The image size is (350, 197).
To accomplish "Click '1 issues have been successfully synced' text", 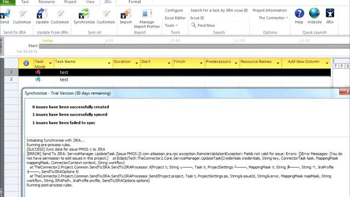I will (69, 114).
